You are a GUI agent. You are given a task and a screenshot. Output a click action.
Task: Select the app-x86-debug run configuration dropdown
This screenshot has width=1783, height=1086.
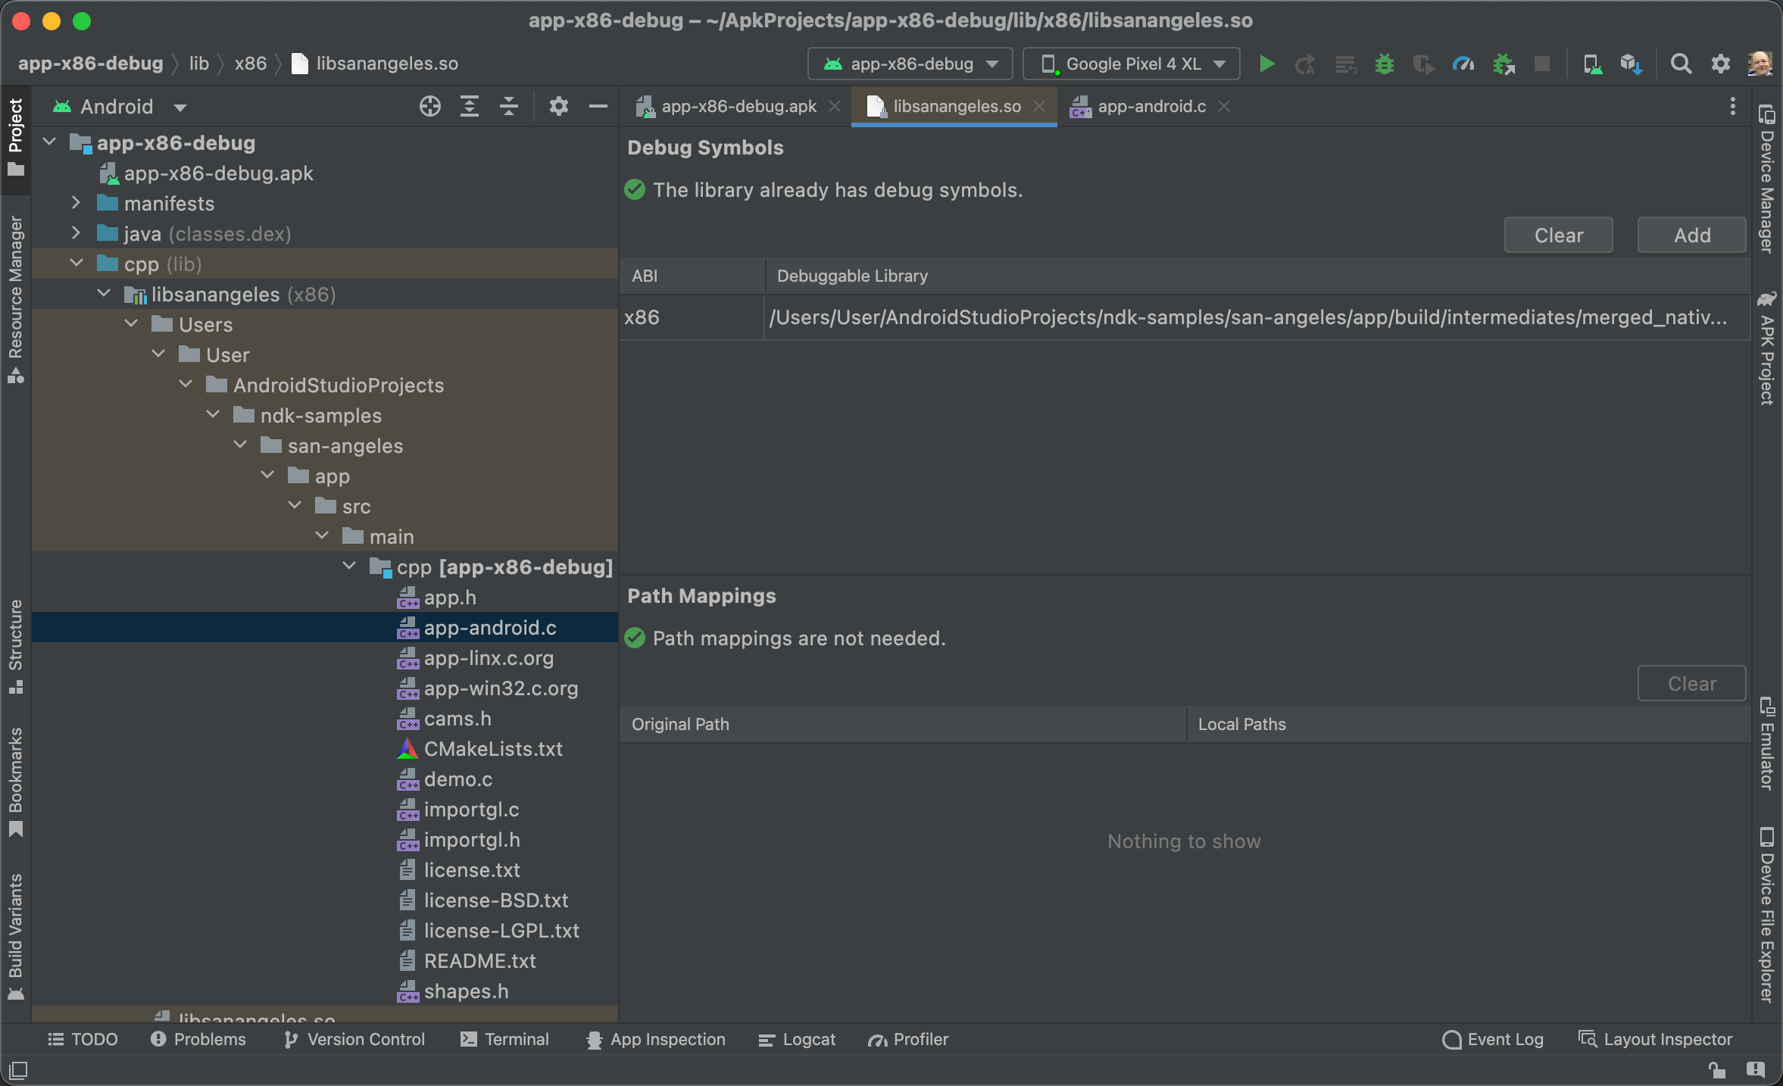(908, 62)
